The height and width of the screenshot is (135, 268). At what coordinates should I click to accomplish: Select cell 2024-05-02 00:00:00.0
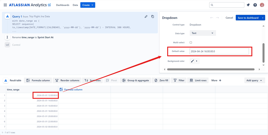[x=32, y=127]
